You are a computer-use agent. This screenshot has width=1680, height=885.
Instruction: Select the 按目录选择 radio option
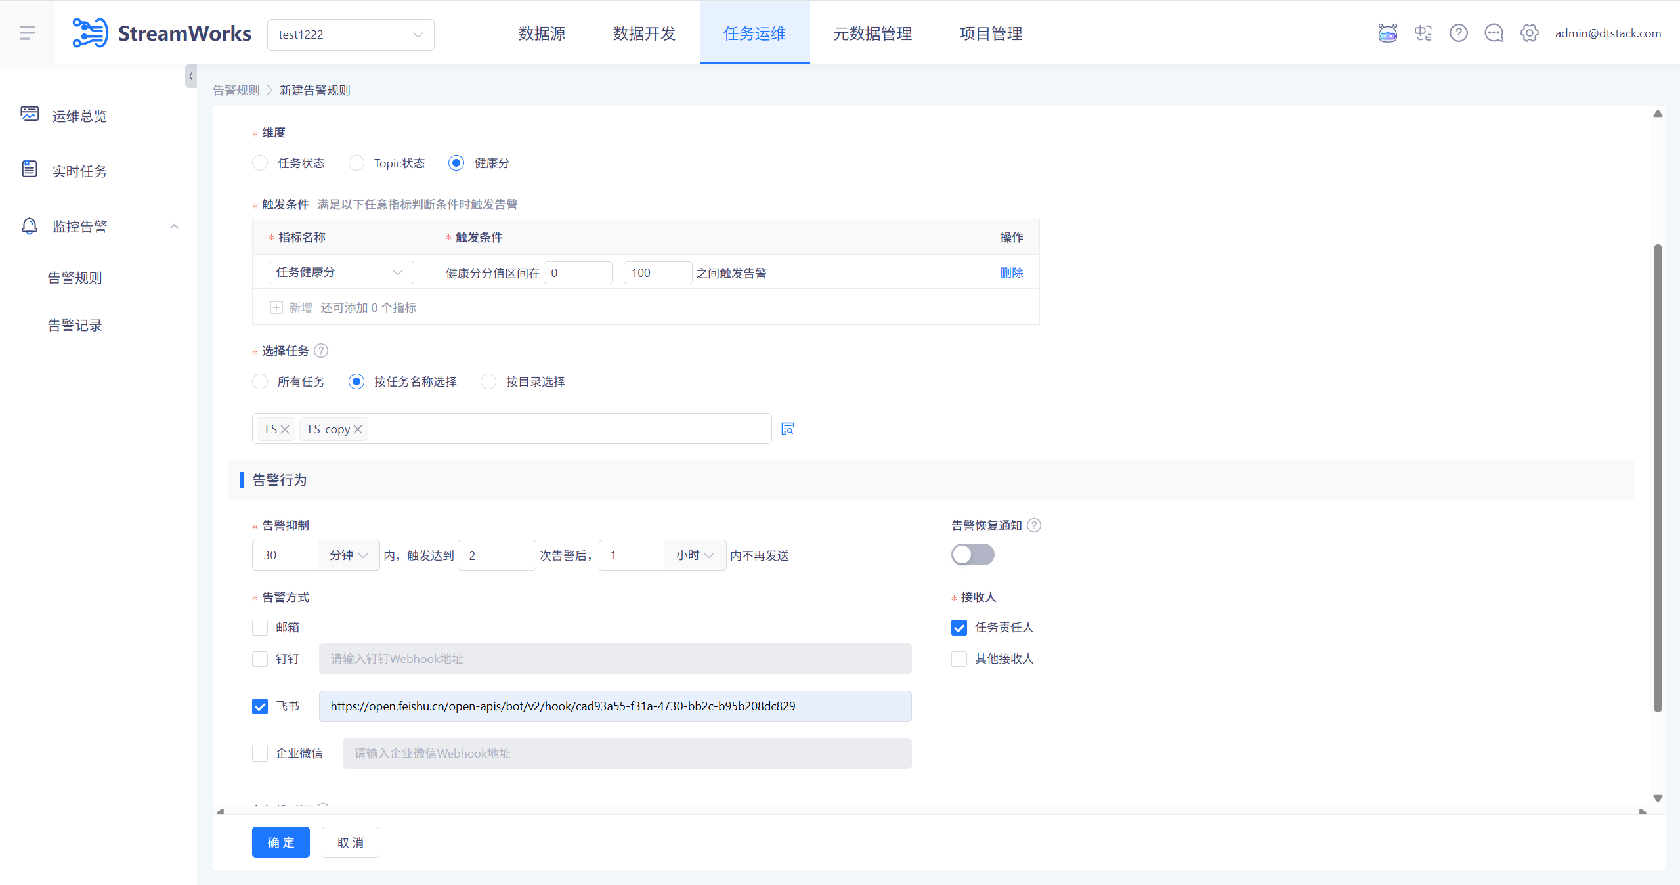point(488,381)
